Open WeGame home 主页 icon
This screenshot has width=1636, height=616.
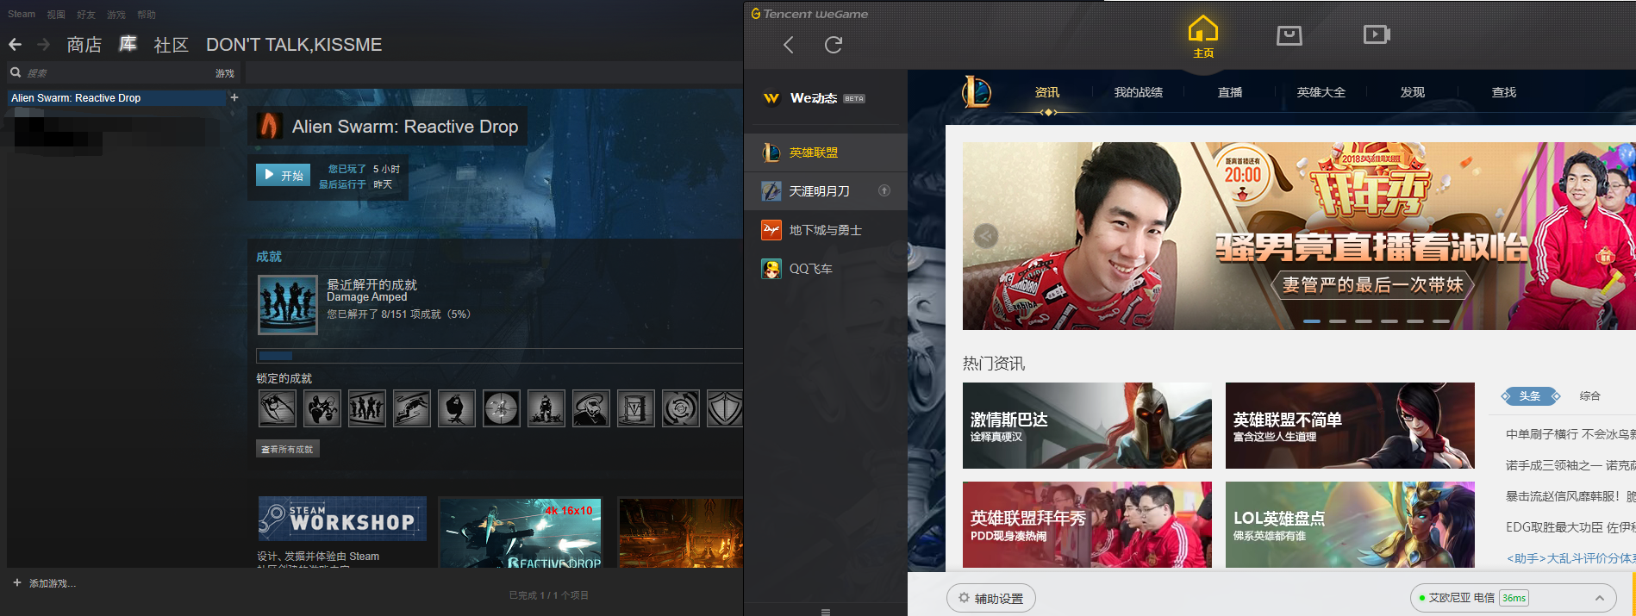pyautogui.click(x=1203, y=36)
